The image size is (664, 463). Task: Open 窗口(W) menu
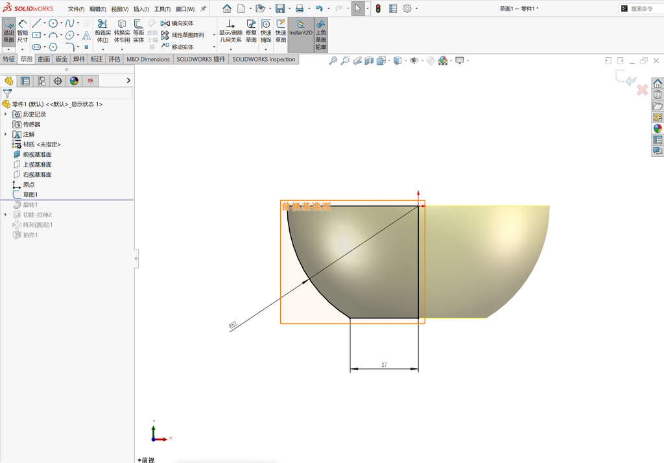coord(185,9)
